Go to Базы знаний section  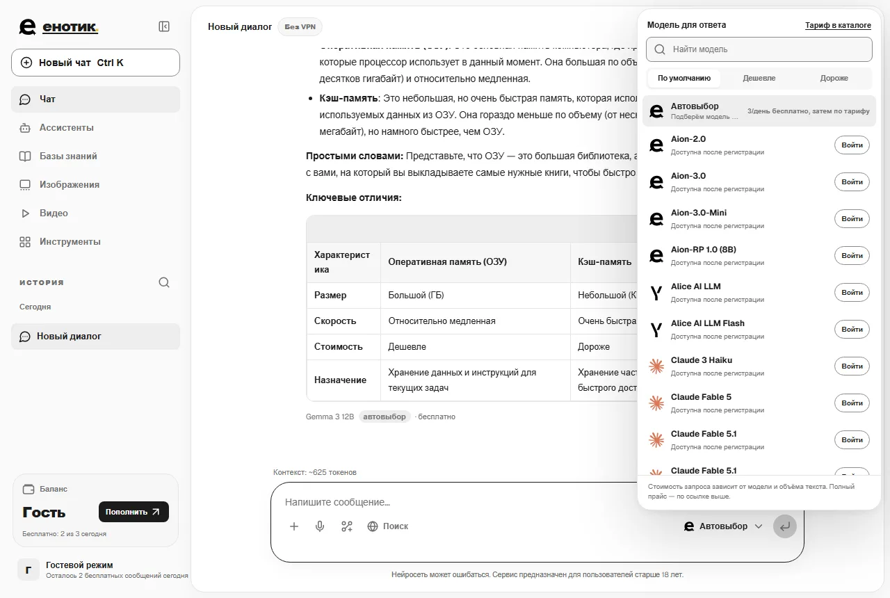tap(95, 156)
